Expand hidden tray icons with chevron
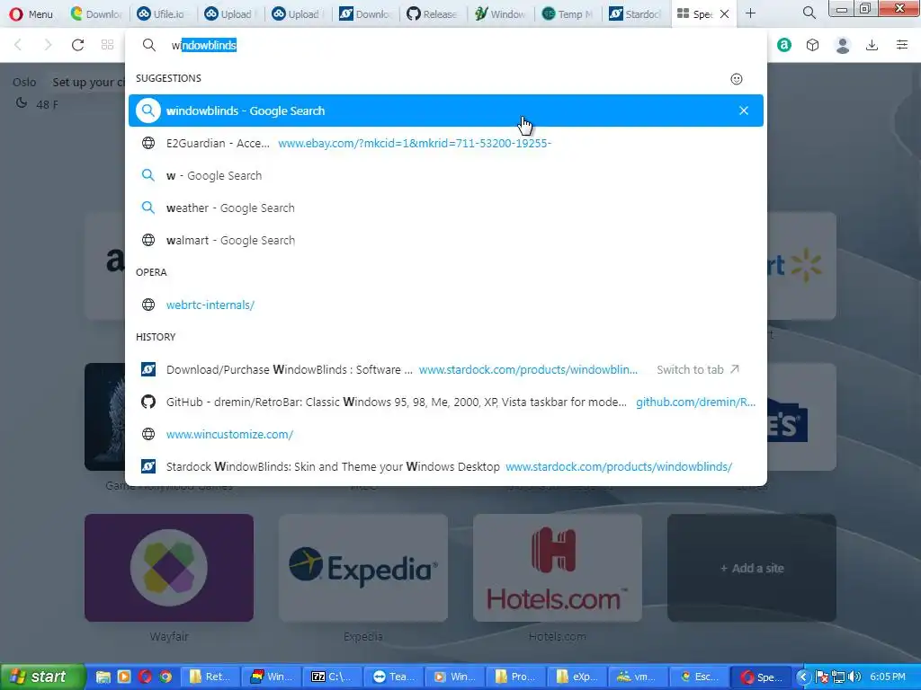Image resolution: width=921 pixels, height=690 pixels. tap(803, 677)
